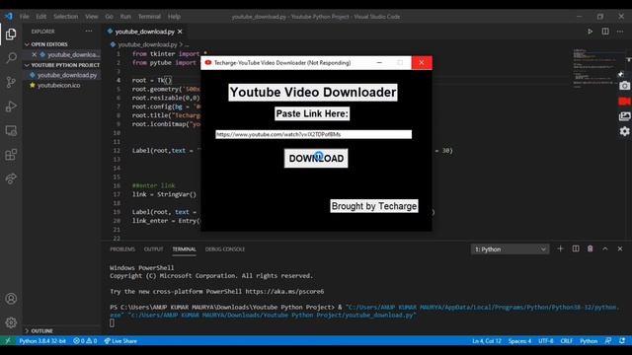Close the youtube_download.py editor tab
This screenshot has width=632, height=355.
(x=180, y=32)
